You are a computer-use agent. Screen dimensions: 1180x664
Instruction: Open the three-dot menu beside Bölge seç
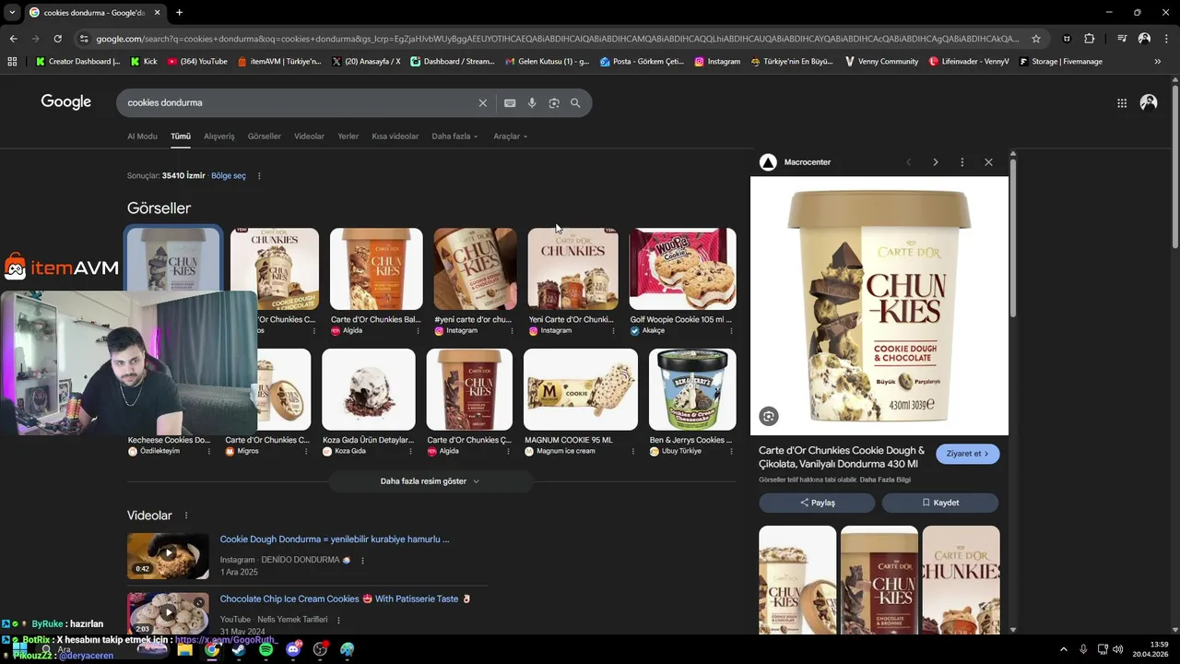(x=259, y=176)
